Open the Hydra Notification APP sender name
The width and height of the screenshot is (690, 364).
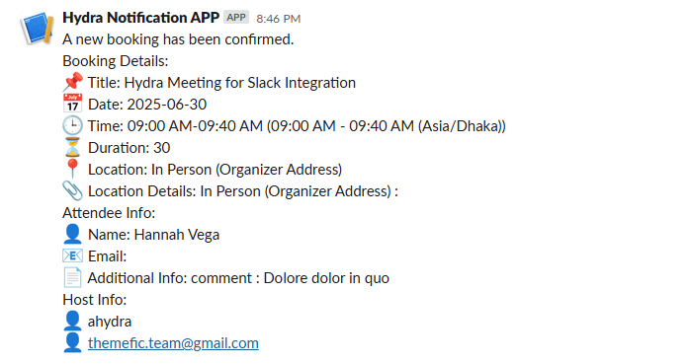coord(140,18)
